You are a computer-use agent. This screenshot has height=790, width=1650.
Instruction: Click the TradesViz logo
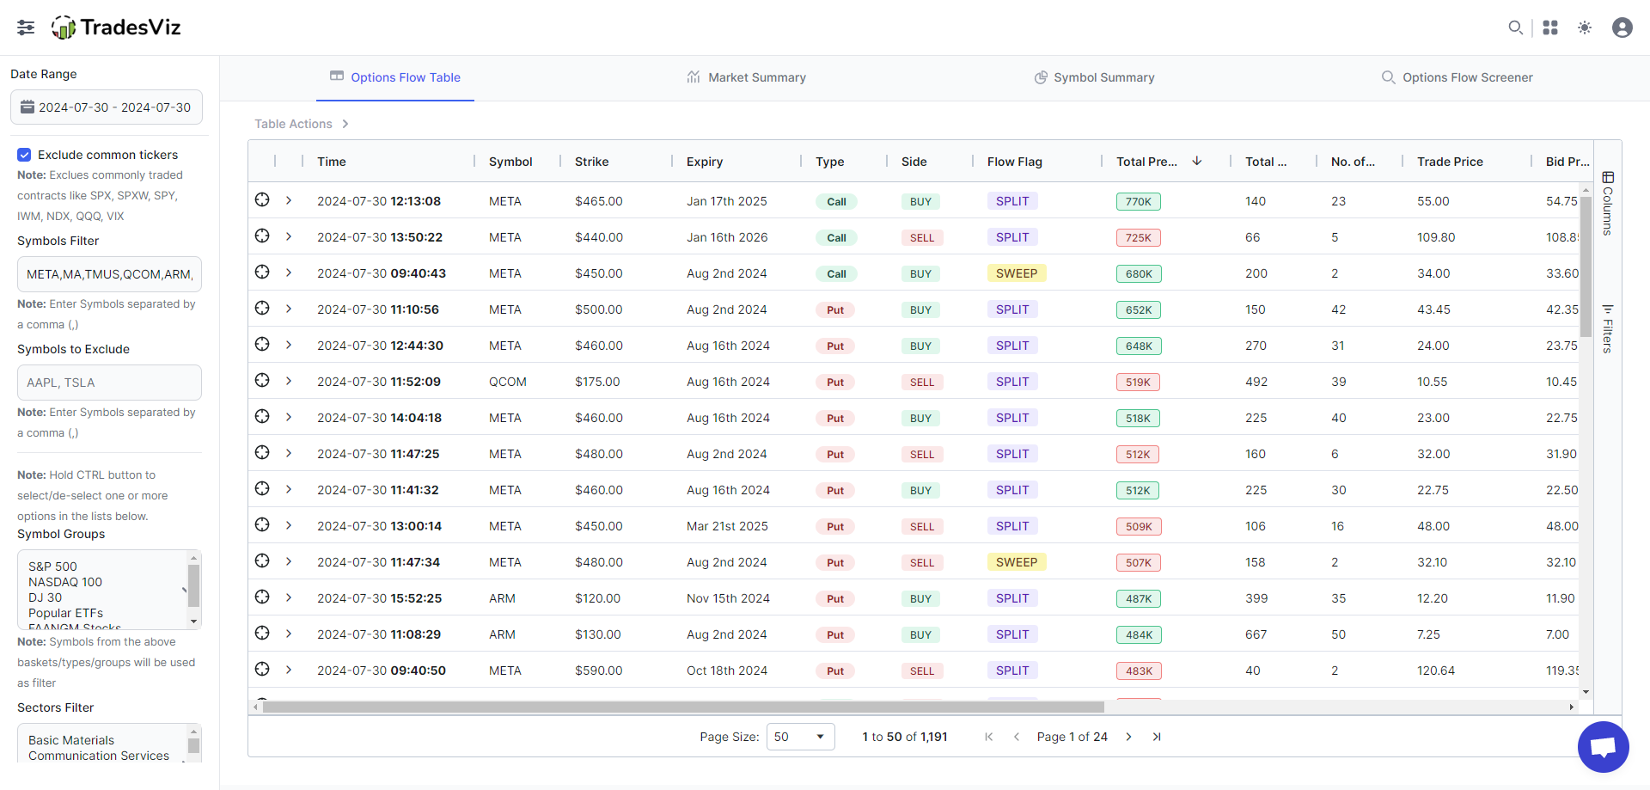pyautogui.click(x=116, y=28)
